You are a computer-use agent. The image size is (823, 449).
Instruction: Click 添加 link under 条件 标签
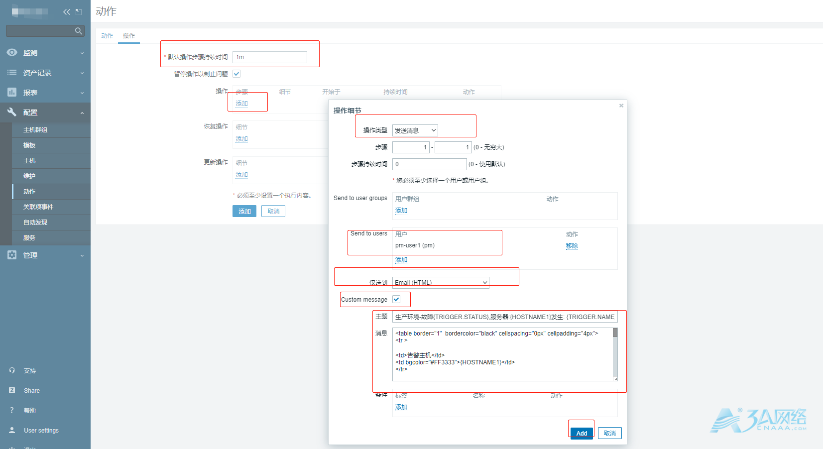click(401, 407)
